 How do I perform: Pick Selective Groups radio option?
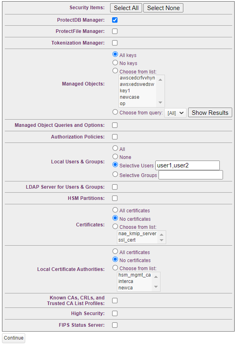115,174
